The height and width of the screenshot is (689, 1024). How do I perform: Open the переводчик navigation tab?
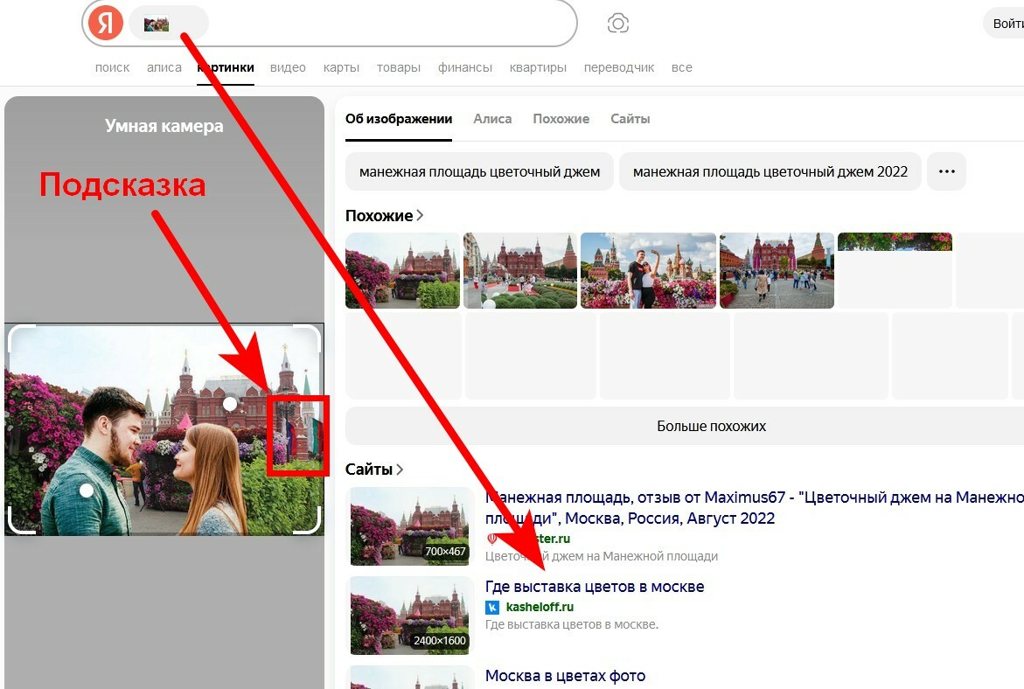619,67
